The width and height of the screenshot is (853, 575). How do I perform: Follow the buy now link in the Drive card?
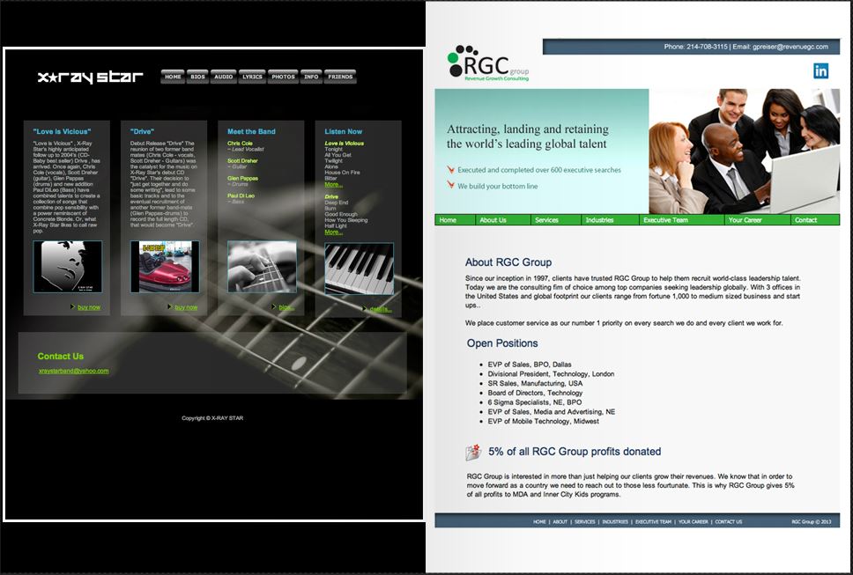[186, 307]
